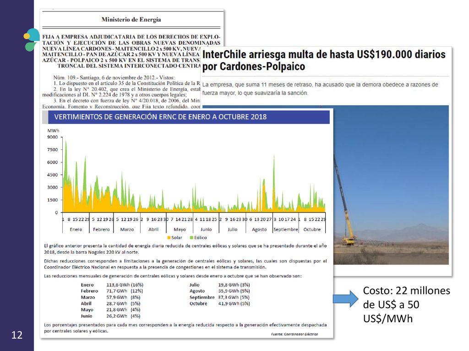Click the paragraph starting 'Dichas reducciones corresponden'
469x351 pixels.
pos(185,264)
